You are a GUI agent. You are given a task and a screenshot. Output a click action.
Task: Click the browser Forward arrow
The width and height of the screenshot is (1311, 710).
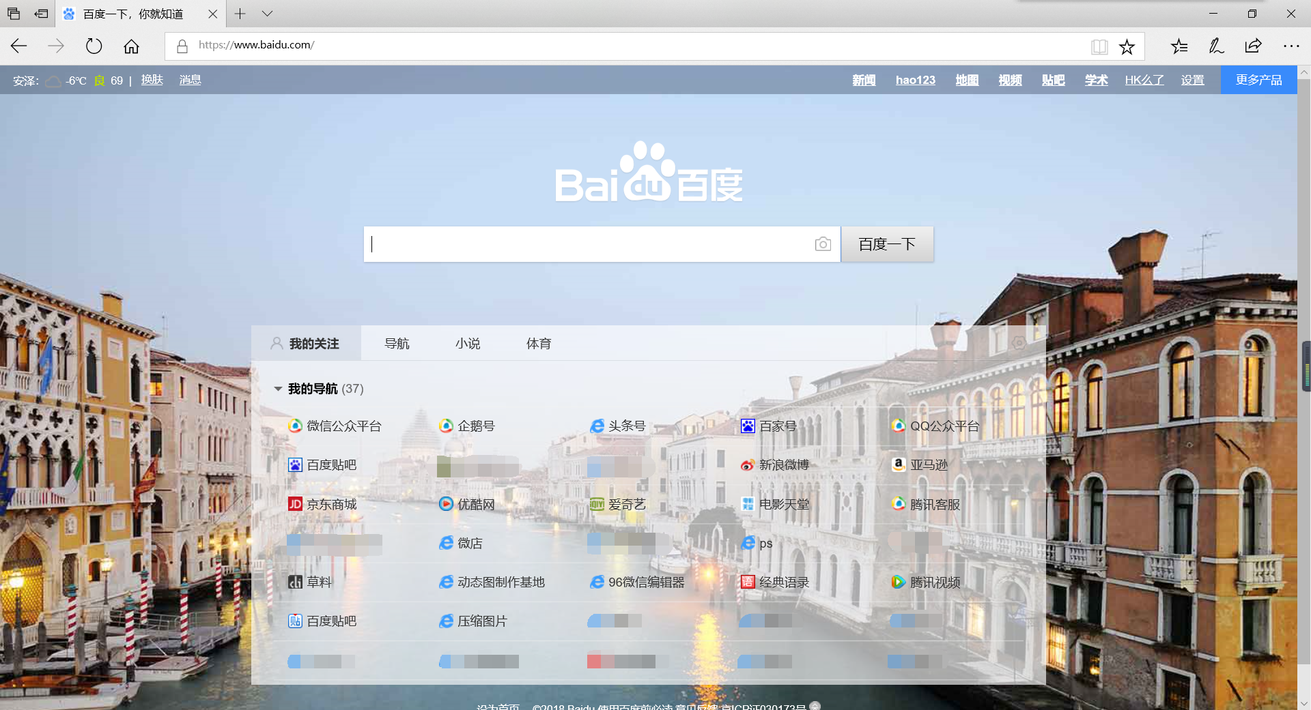56,46
